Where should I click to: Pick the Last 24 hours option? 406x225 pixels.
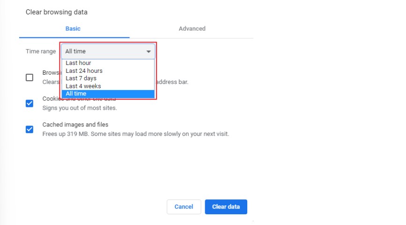84,71
